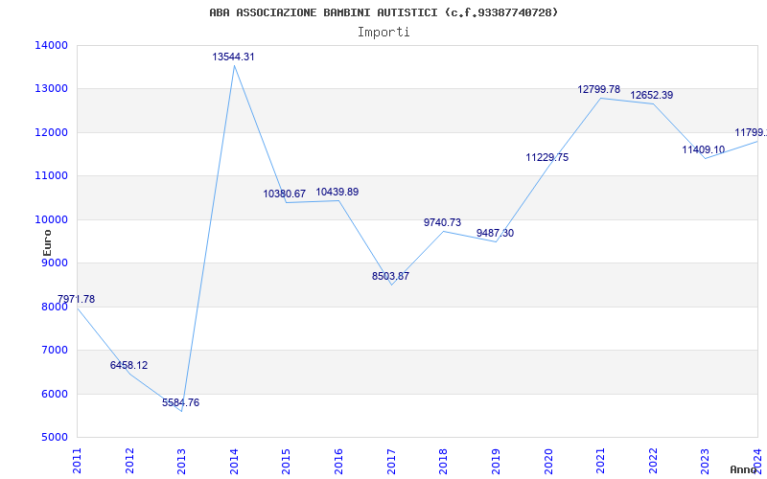Click the 7000 y-axis tick label

click(x=54, y=350)
